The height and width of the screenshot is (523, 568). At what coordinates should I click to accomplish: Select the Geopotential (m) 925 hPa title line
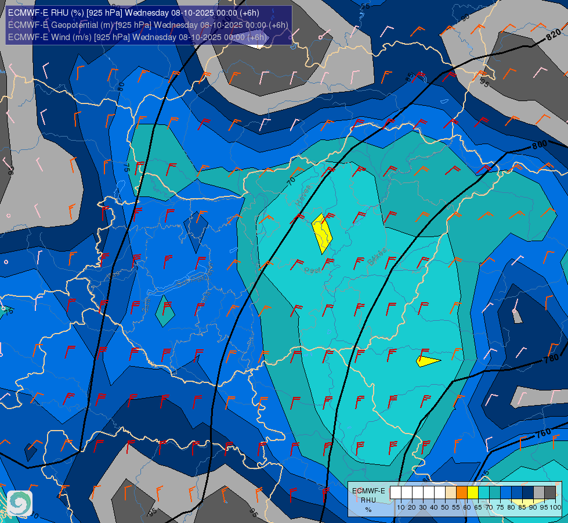148,25
